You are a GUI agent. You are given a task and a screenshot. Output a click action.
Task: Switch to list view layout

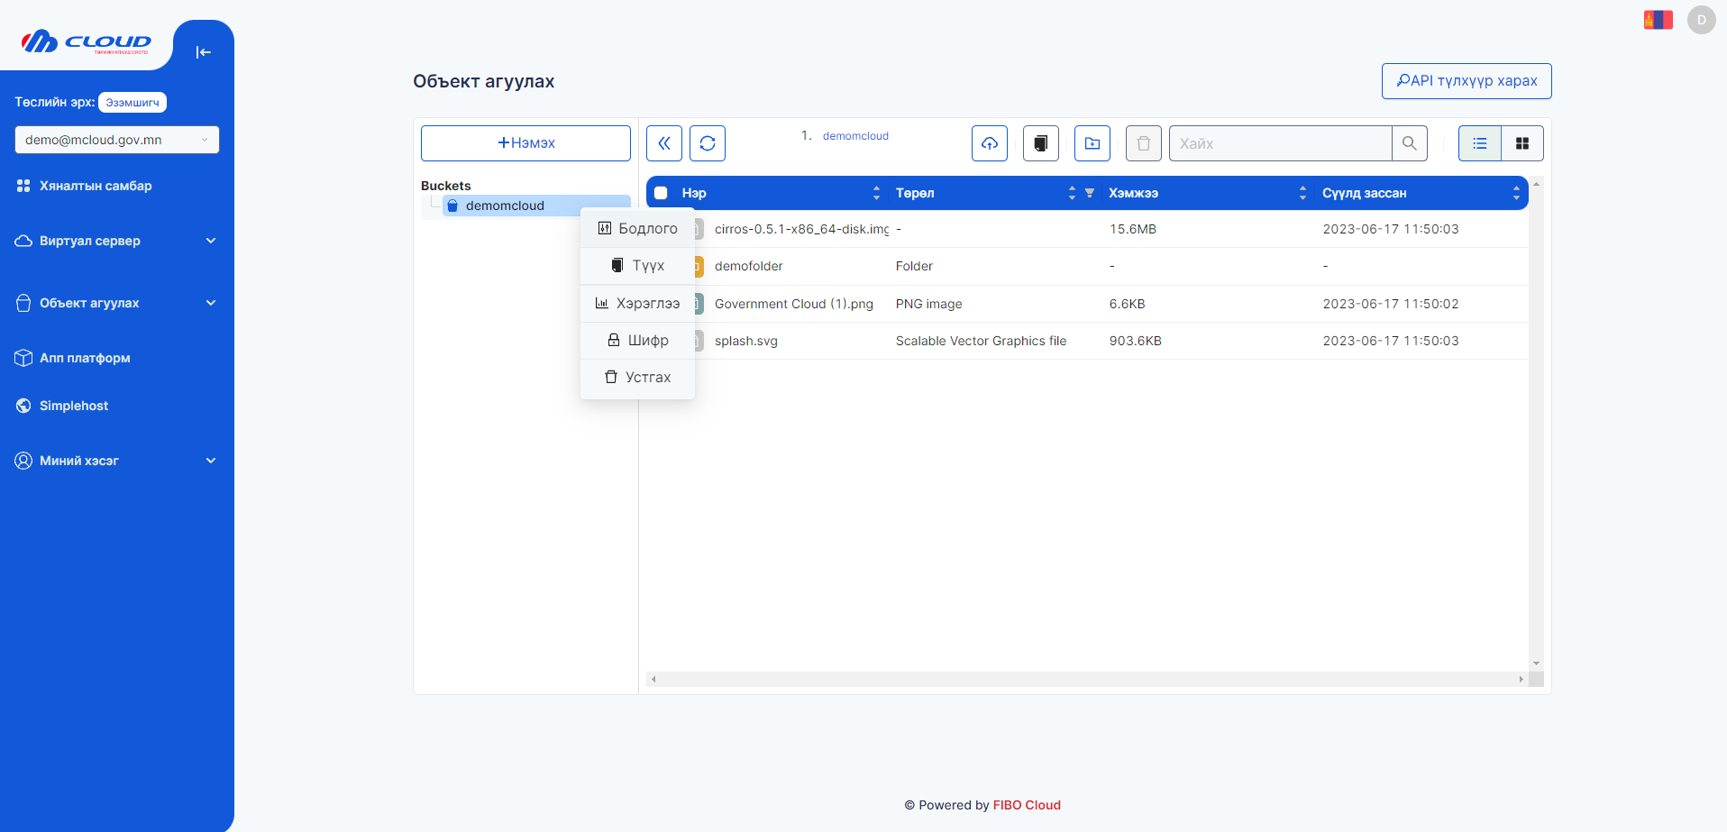tap(1479, 143)
